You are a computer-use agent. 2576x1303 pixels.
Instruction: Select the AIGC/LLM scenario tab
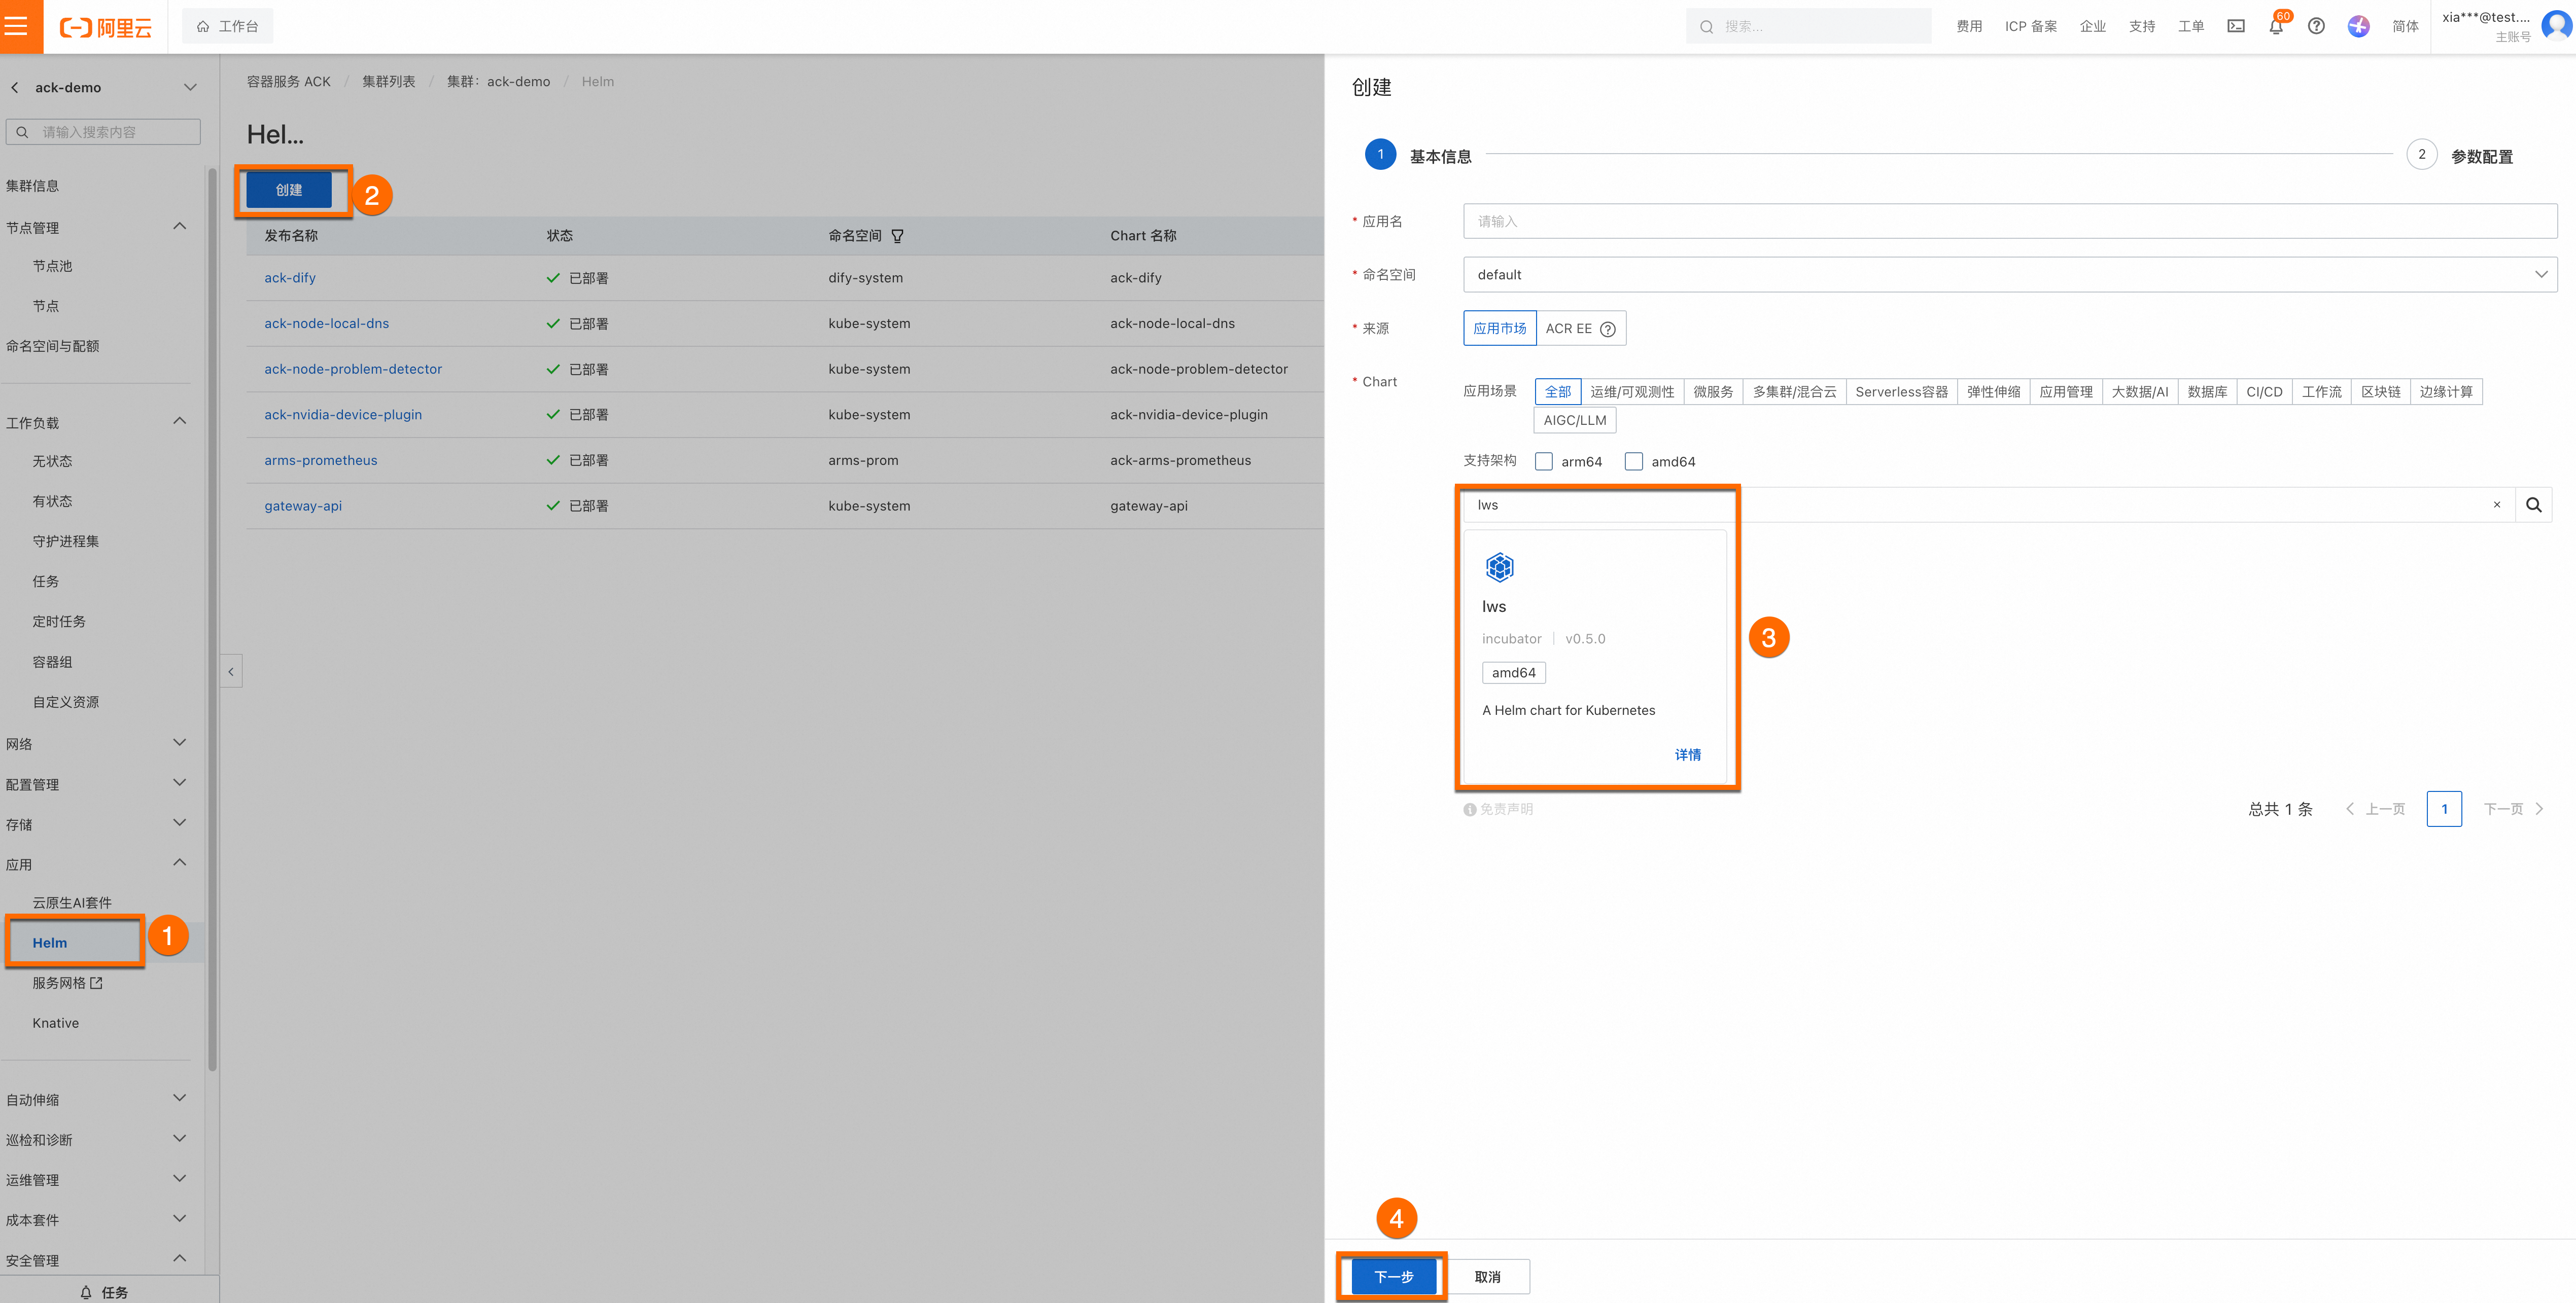point(1574,421)
